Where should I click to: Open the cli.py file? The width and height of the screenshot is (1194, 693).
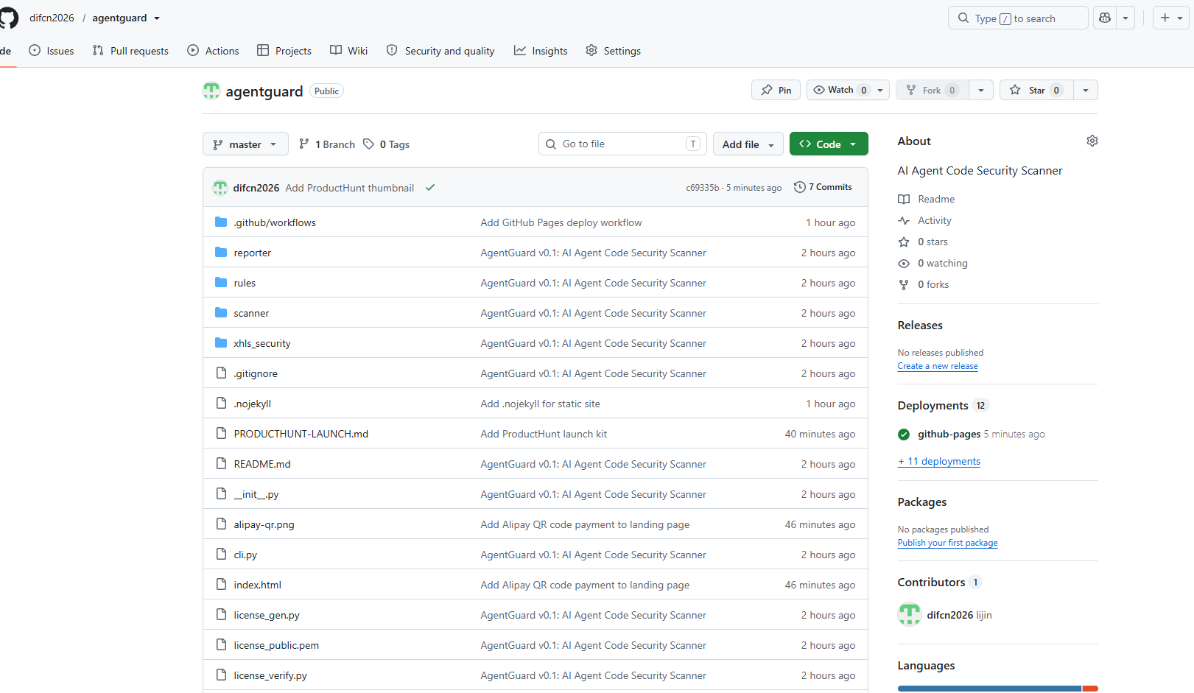[x=245, y=555]
